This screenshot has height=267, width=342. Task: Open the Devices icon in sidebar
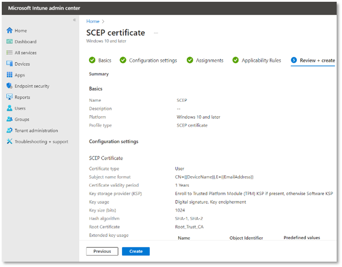click(9, 64)
